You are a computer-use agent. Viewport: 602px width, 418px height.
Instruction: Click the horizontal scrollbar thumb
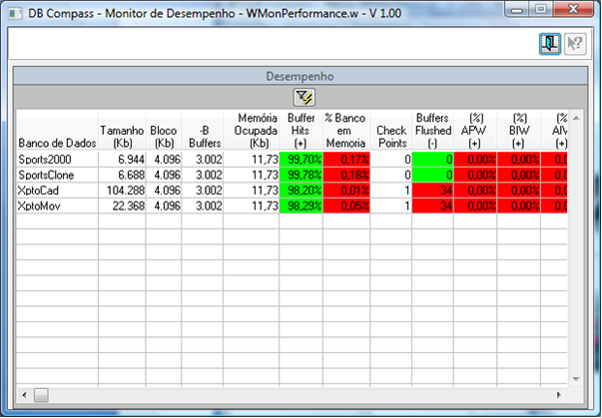point(41,395)
